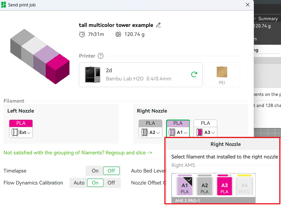The image size is (281, 207).
Task: Set Flow Dynamics Calibration to Off
Action: [x=111, y=183]
